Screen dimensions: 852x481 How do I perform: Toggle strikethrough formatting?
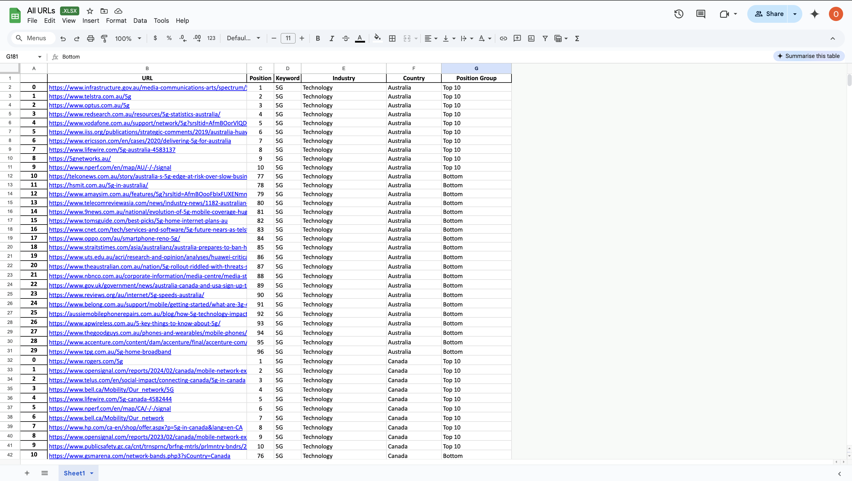tap(346, 38)
